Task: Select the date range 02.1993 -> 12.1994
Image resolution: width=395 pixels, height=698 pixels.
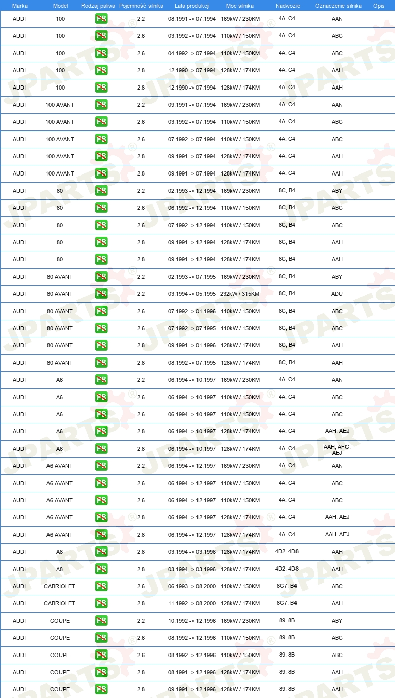Action: tap(192, 191)
